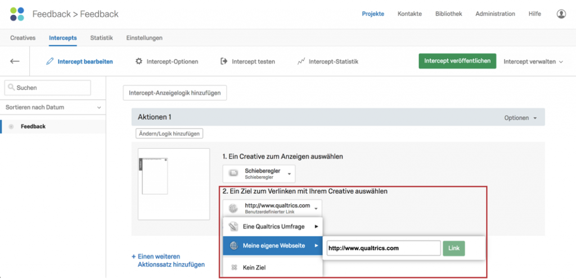This screenshot has height=279, width=576.
Task: Click the Intercept testen arrow icon
Action: click(x=224, y=61)
